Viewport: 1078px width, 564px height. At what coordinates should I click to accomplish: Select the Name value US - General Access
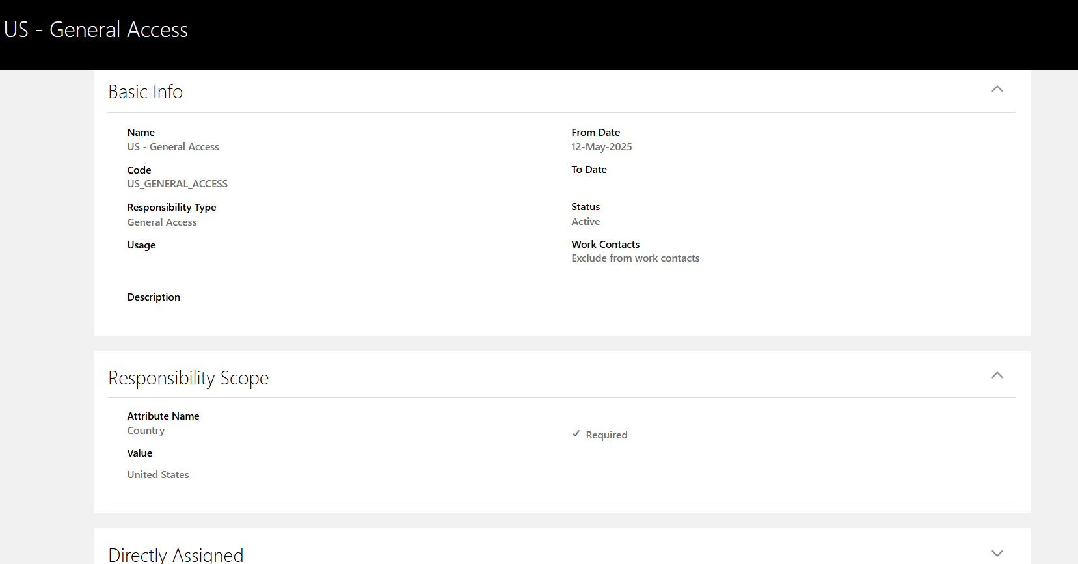pyautogui.click(x=173, y=147)
